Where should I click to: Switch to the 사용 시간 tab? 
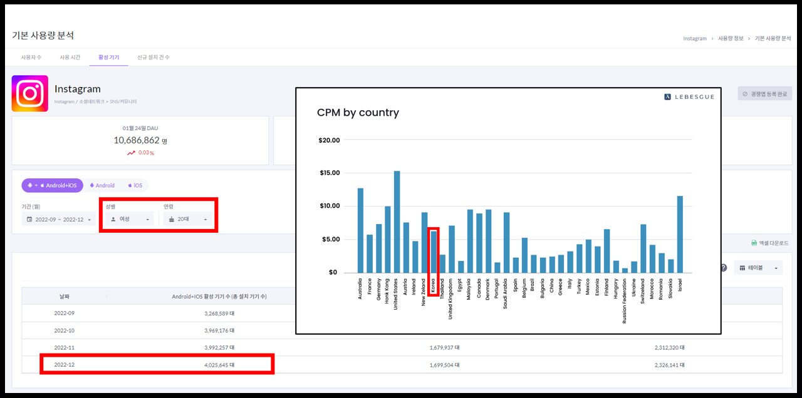coord(70,57)
